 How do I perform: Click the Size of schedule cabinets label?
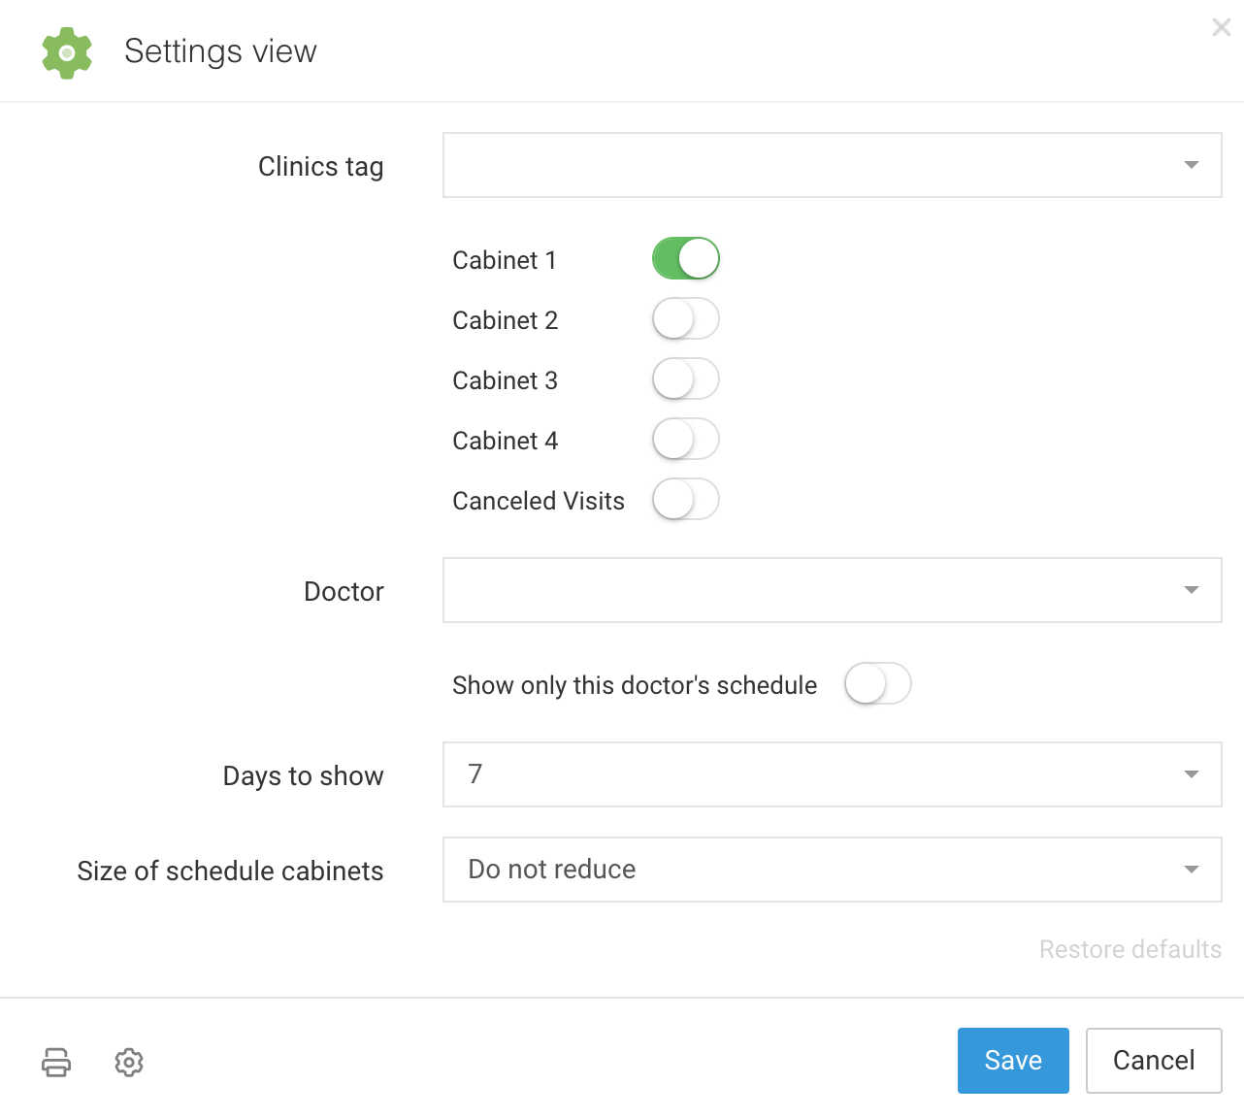230,871
